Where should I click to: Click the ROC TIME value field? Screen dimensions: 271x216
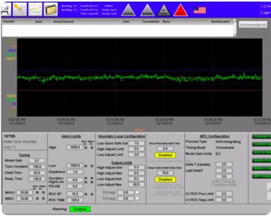tap(75, 200)
